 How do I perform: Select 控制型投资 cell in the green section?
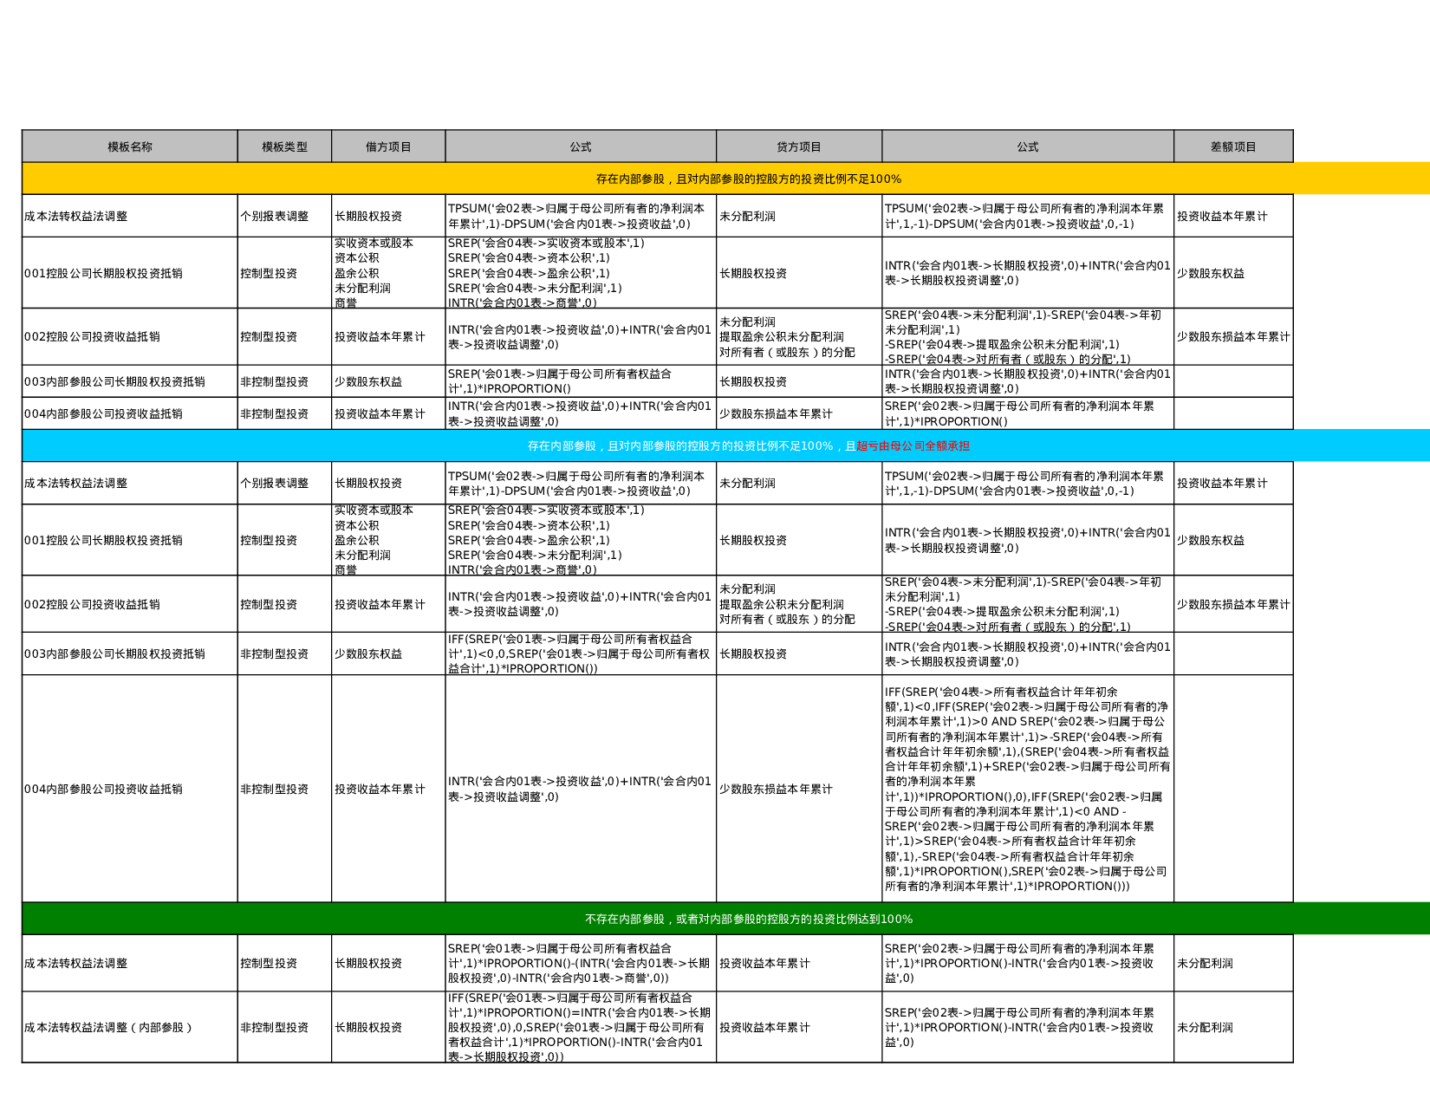pos(269,963)
